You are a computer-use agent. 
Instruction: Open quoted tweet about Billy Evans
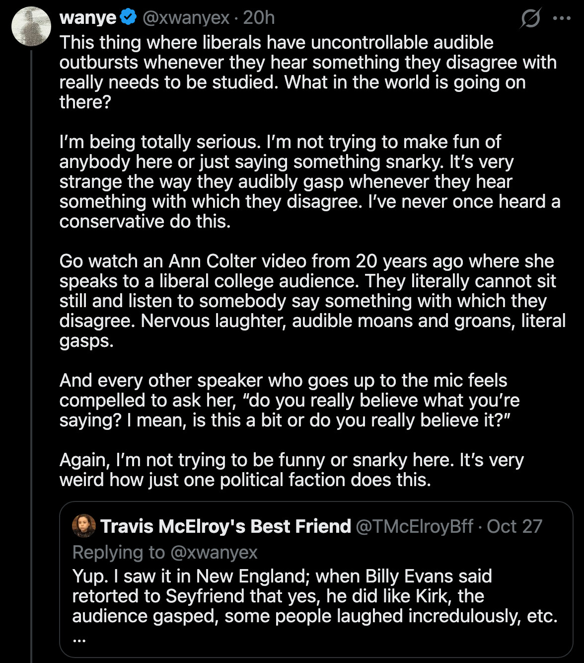click(316, 580)
